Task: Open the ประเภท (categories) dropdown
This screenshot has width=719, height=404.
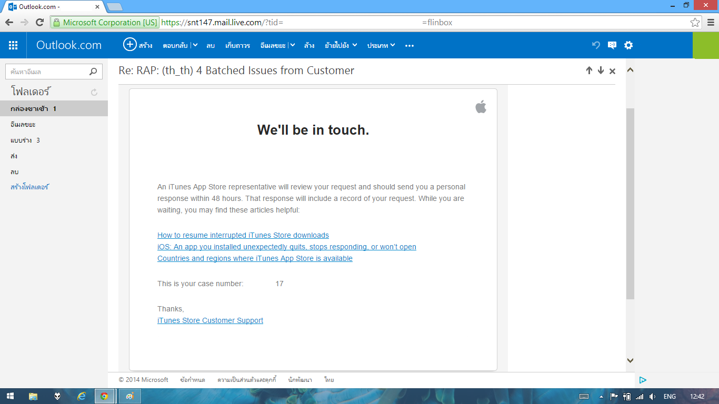Action: 381,45
